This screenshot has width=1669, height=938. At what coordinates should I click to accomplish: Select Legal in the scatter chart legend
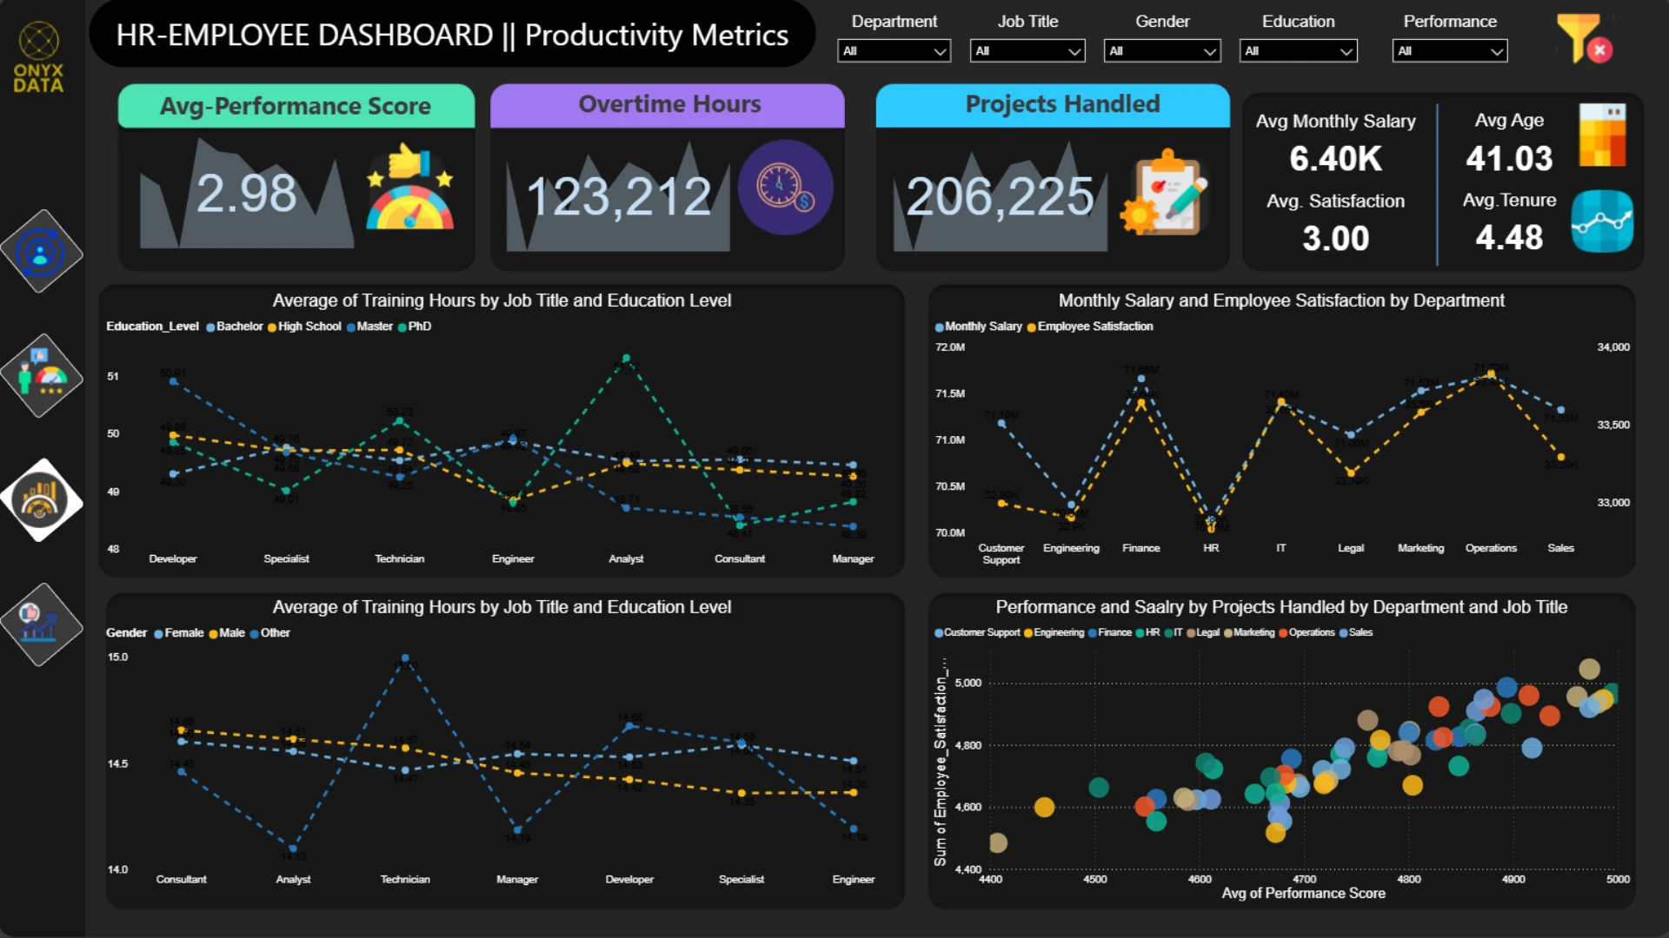point(1203,632)
